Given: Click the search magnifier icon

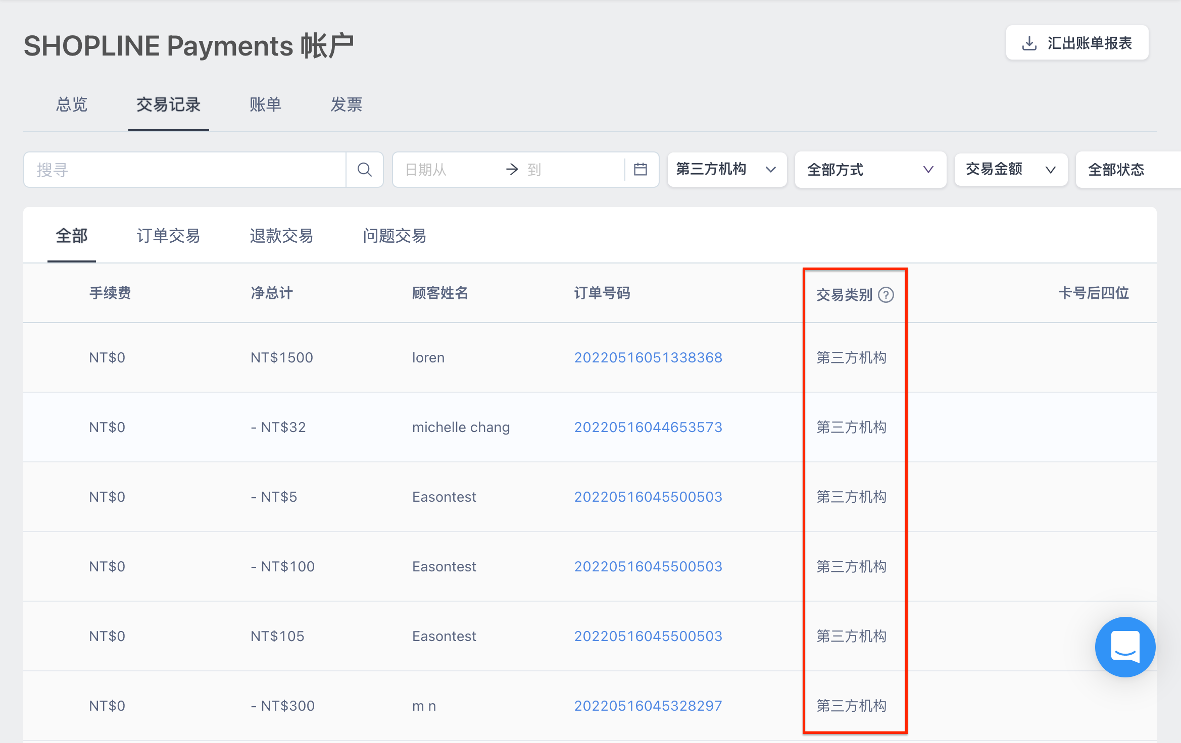Looking at the screenshot, I should [364, 170].
